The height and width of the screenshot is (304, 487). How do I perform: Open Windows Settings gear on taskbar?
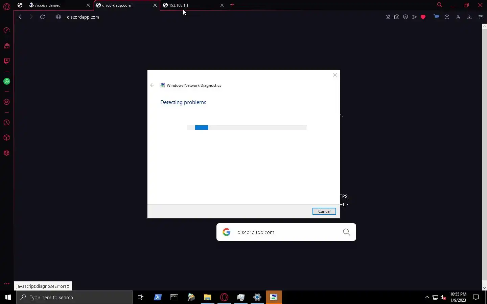tap(257, 297)
